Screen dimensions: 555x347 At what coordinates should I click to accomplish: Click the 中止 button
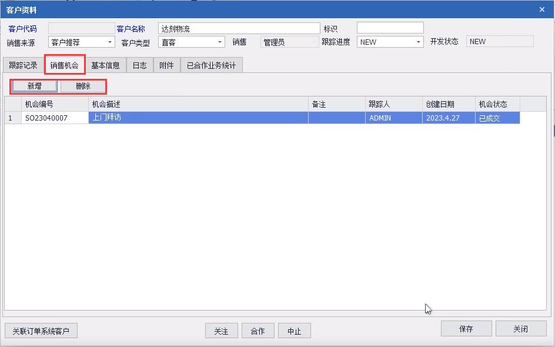294,331
